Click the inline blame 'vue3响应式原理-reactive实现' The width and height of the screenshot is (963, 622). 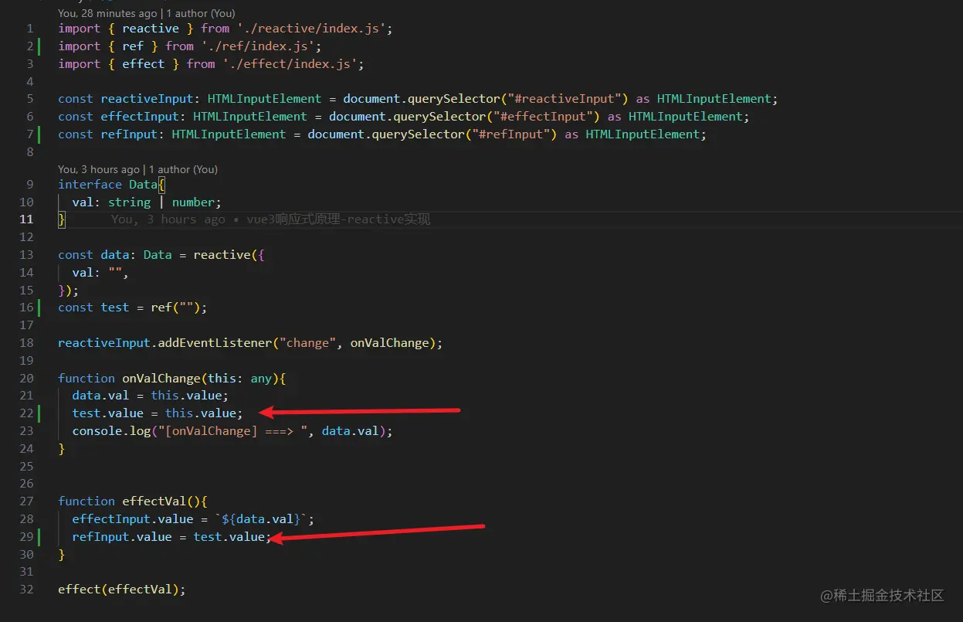[338, 219]
